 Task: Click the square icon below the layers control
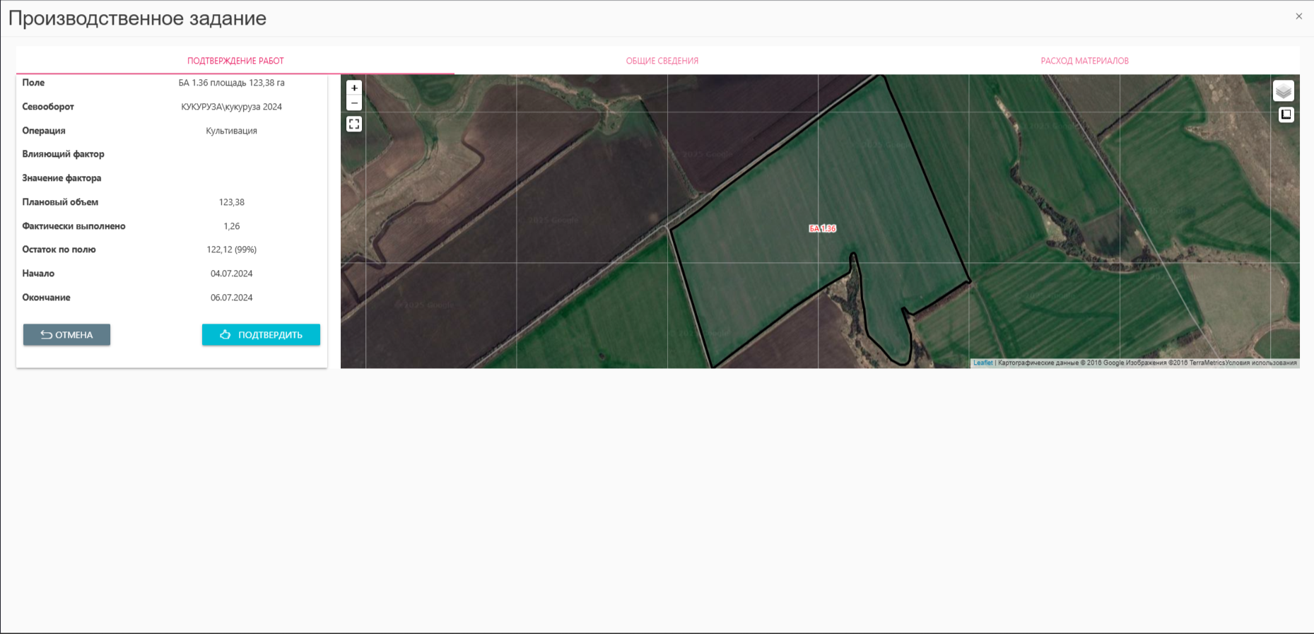tap(1286, 115)
